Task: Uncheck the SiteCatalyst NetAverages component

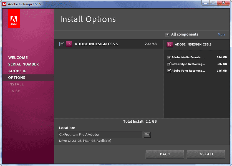Action: point(169,64)
